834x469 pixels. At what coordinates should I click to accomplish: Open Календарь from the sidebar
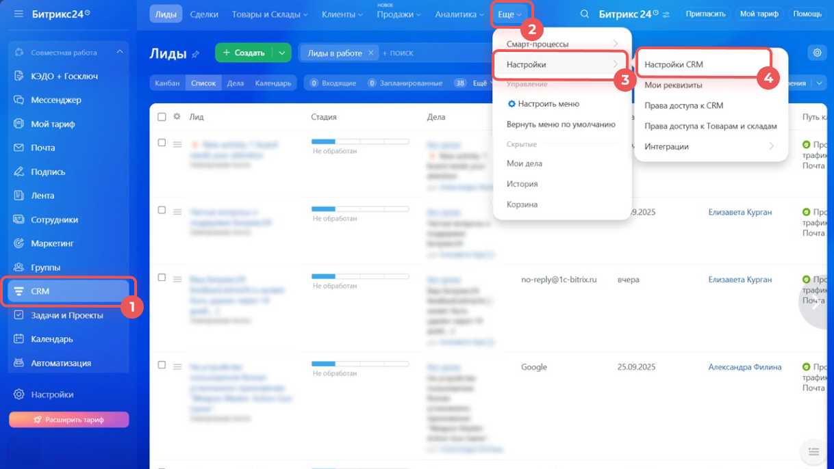pos(51,339)
